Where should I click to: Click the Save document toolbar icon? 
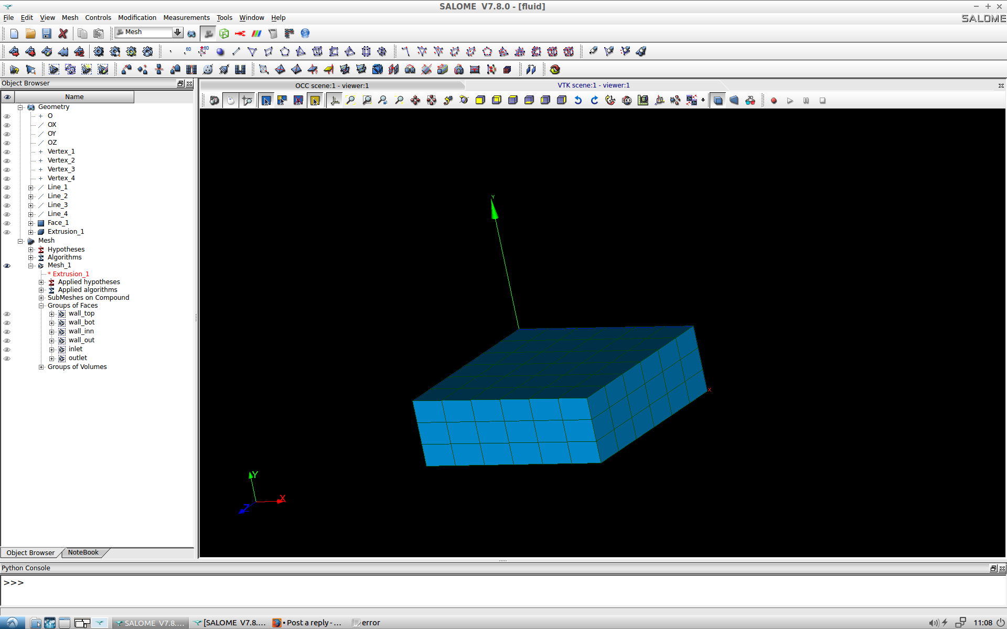[x=47, y=34]
